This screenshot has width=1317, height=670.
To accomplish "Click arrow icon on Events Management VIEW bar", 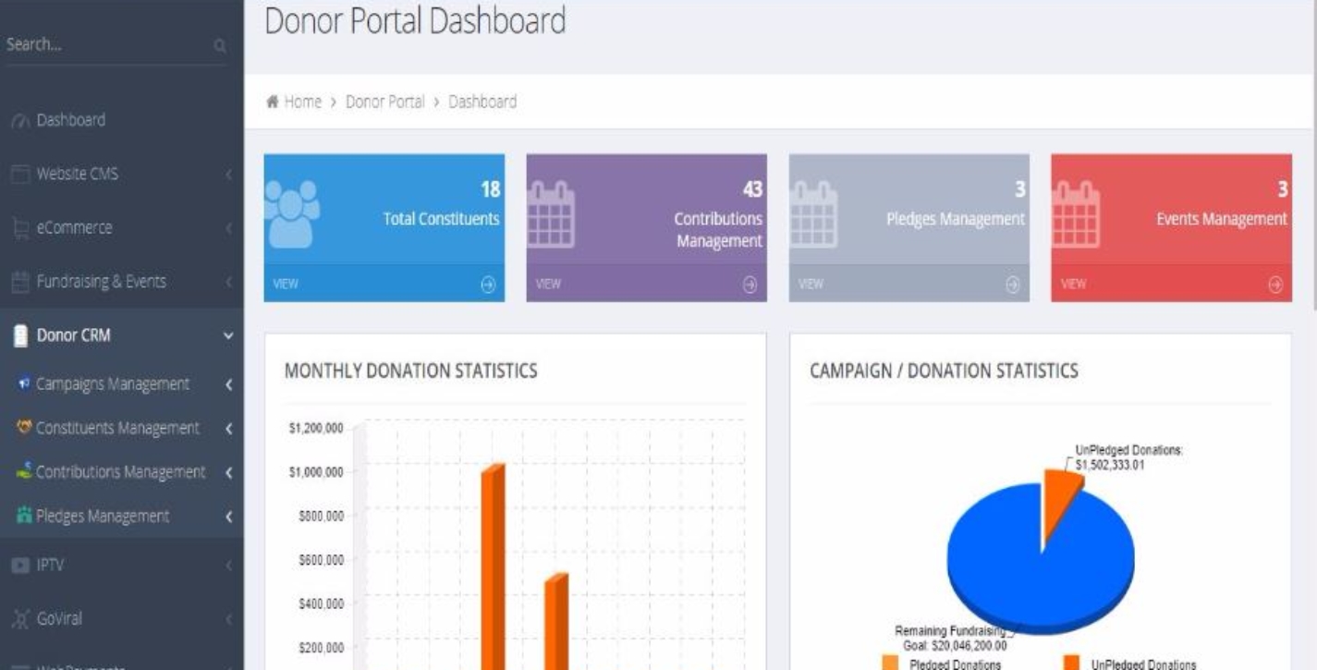I will point(1275,285).
